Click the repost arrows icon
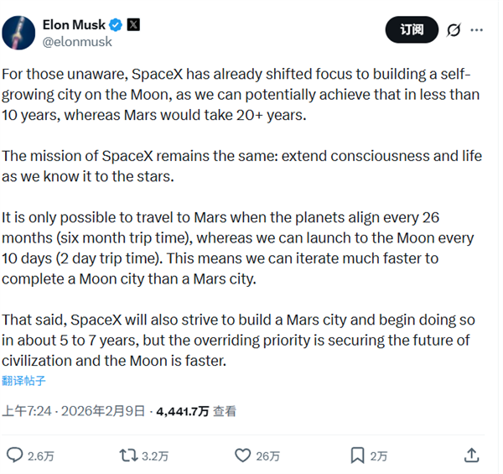Screen dimensions: 503x474 click(129, 456)
